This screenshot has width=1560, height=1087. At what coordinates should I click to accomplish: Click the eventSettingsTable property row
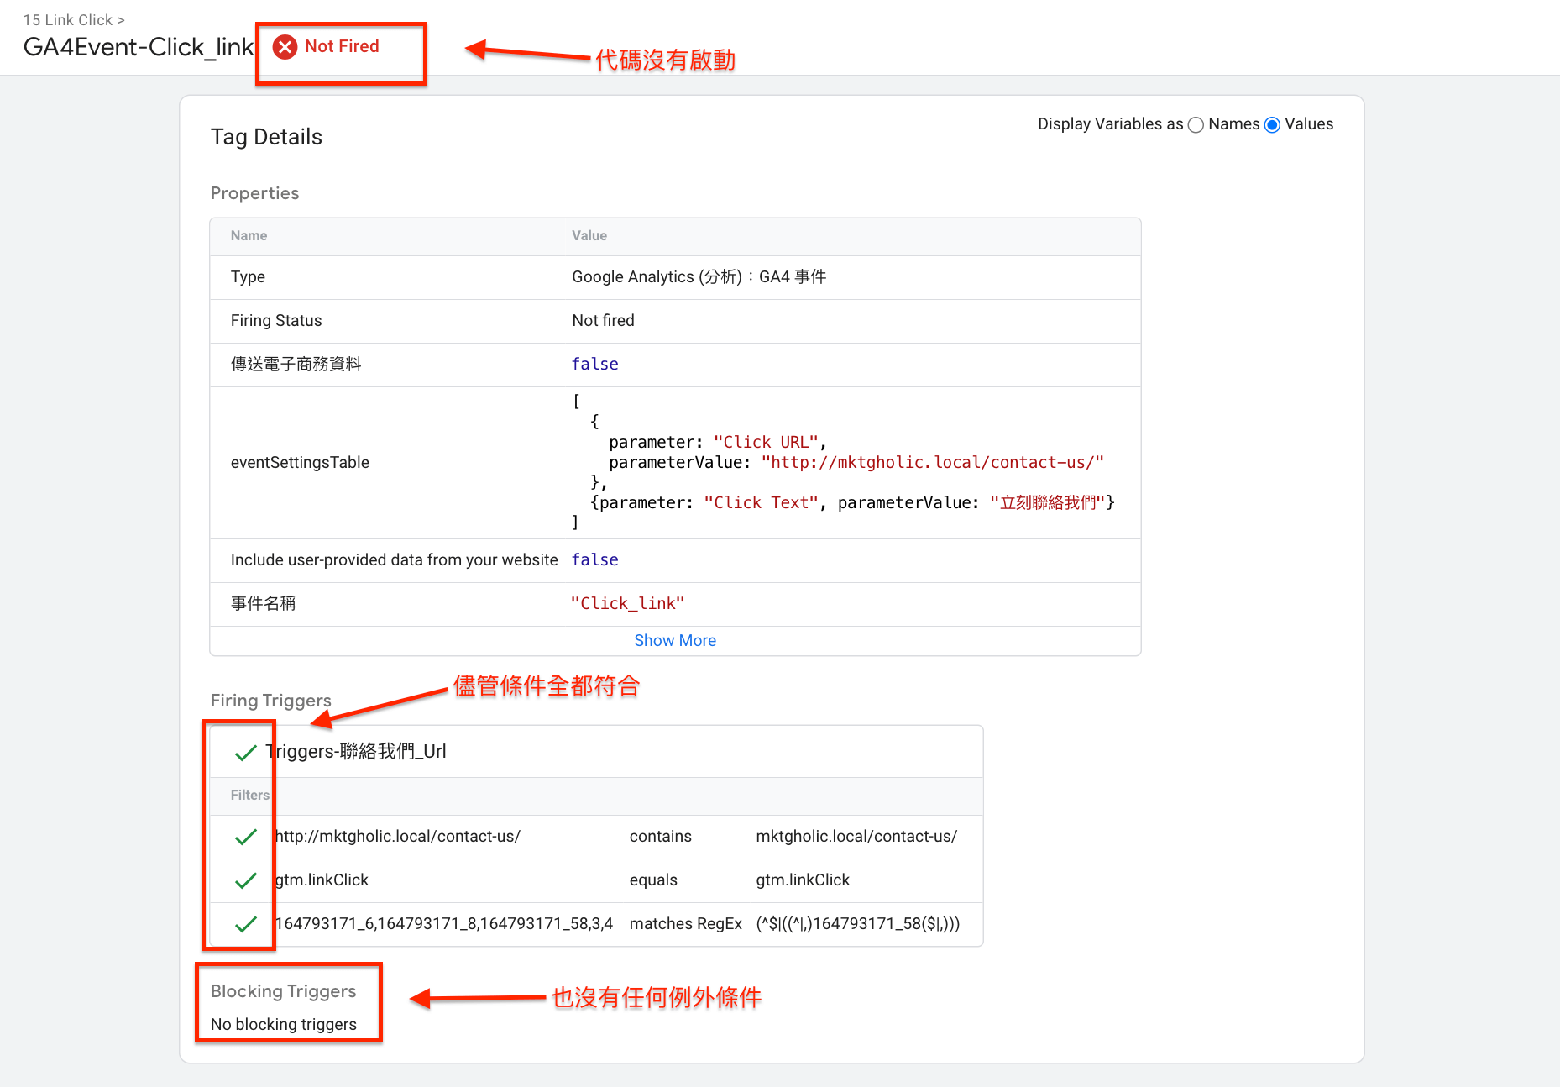[675, 462]
